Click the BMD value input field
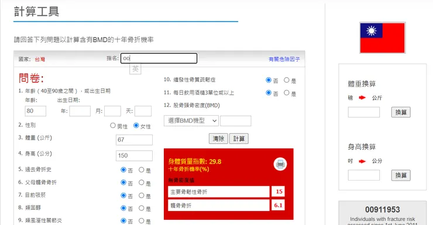Image resolution: width=433 pixels, height=225 pixels. tap(236, 121)
